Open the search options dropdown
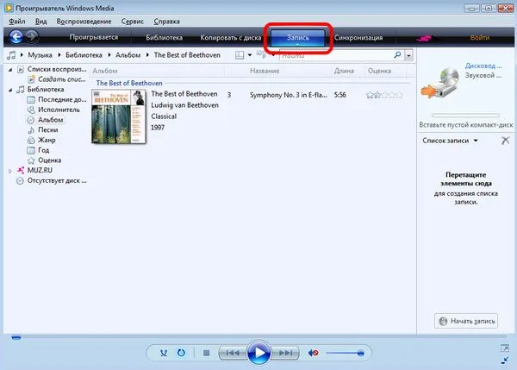 click(408, 55)
